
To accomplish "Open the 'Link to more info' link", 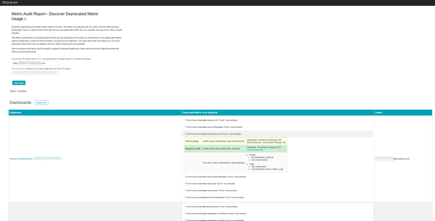I will tap(256, 150).
